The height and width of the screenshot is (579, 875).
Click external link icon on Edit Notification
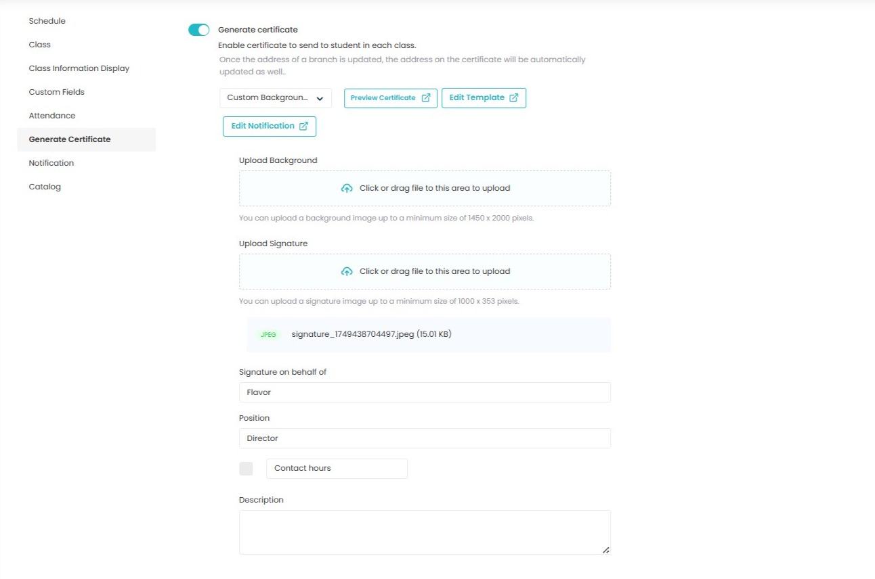click(x=304, y=126)
